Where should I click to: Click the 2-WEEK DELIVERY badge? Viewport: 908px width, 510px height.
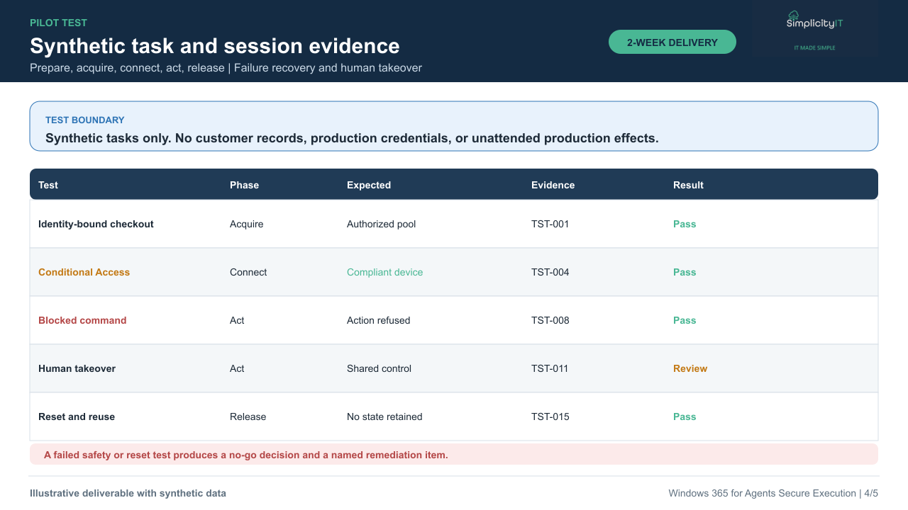click(672, 42)
